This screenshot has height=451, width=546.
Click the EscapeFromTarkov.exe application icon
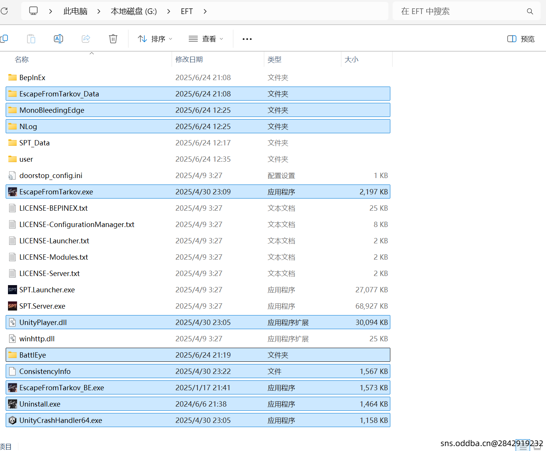pos(13,192)
